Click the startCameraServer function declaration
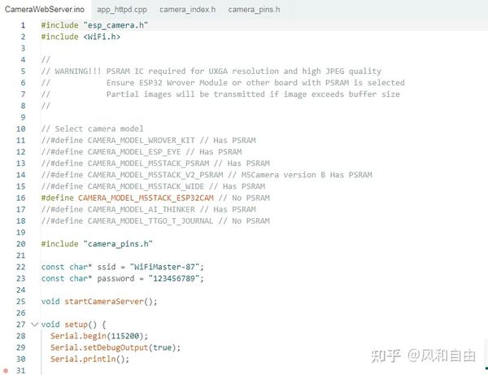The image size is (488, 375). pos(99,301)
